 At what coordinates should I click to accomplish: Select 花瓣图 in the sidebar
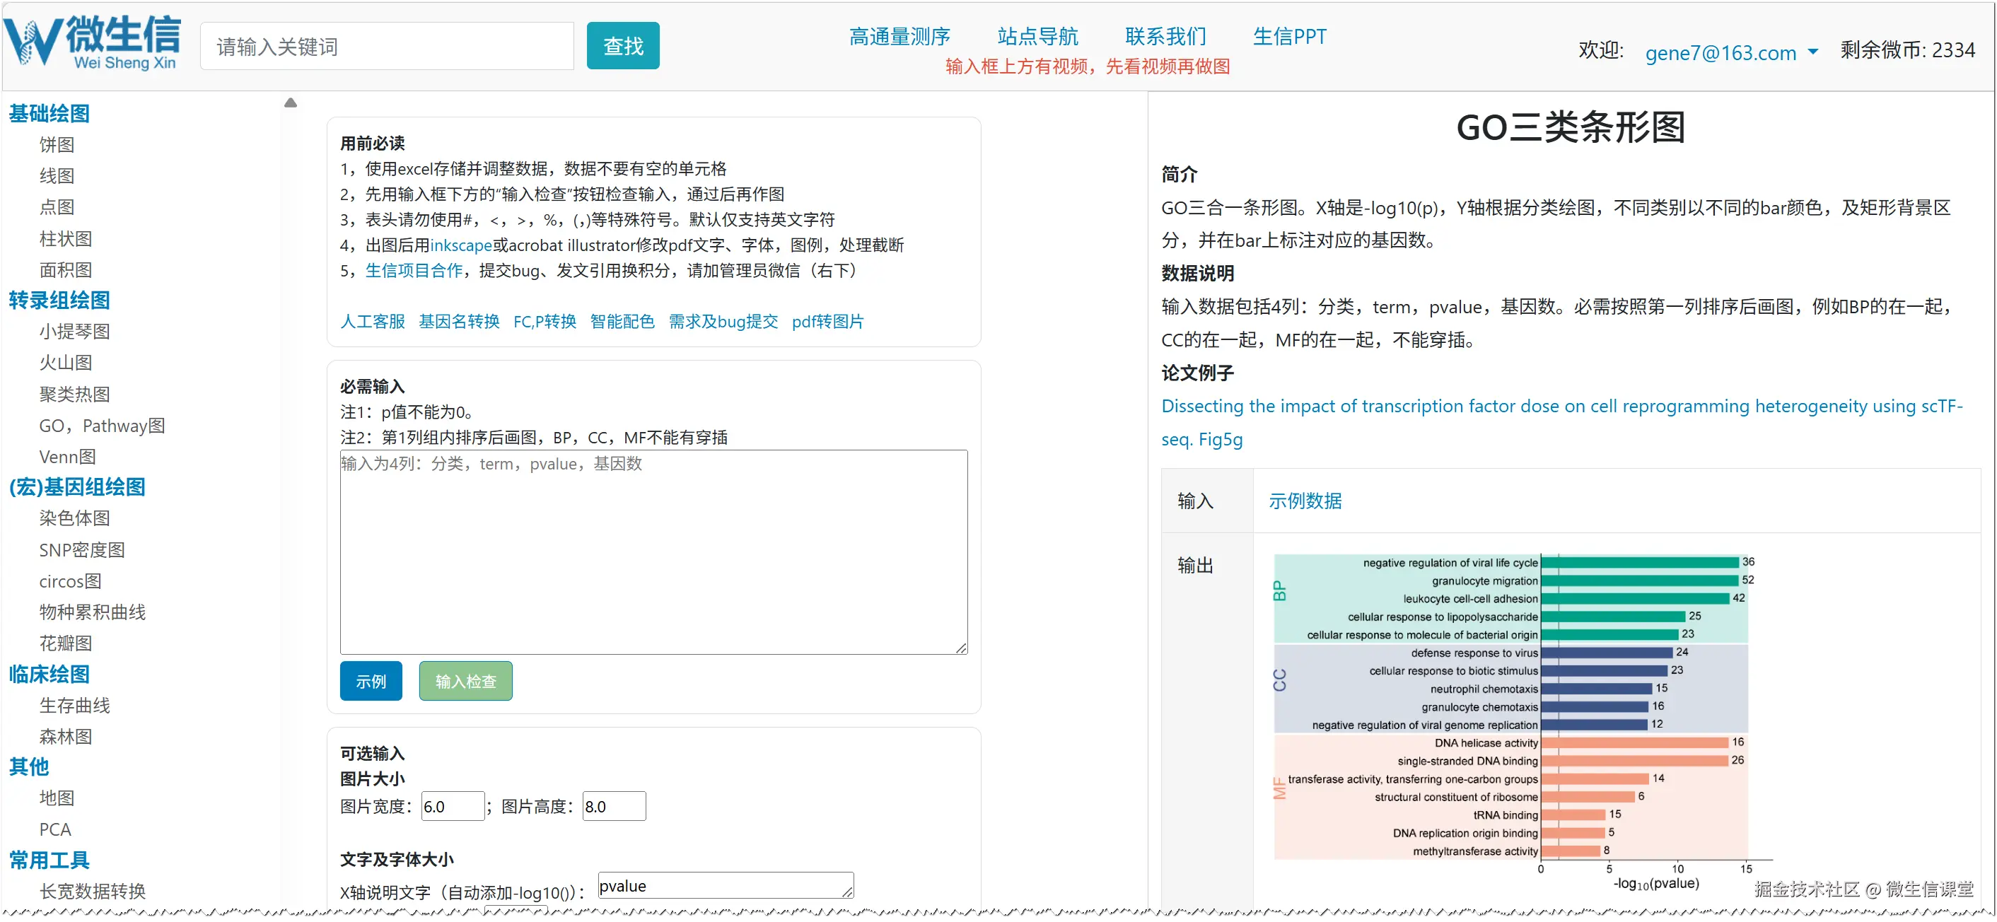coord(66,643)
